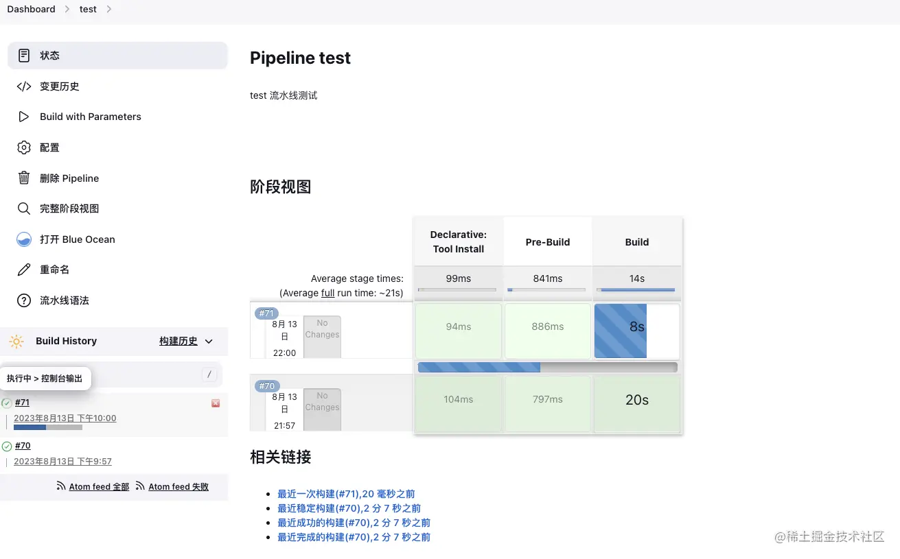The image size is (900, 559).
Task: Go to Dashboard breadcrumb
Action: point(31,9)
